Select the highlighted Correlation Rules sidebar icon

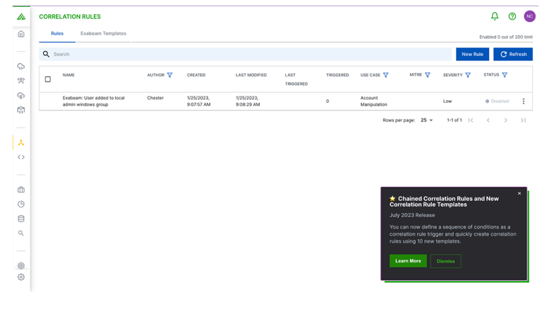click(x=21, y=142)
